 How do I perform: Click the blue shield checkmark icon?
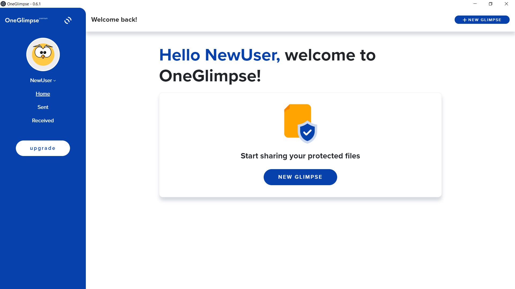[x=307, y=132]
